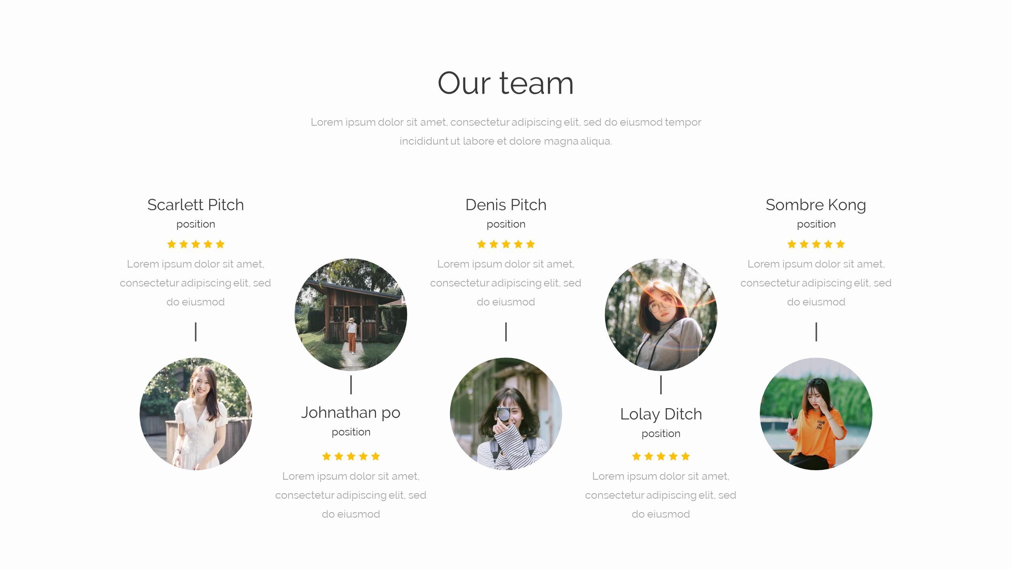Click the star rating under Lolay Ditch
Image resolution: width=1012 pixels, height=569 pixels.
point(661,456)
